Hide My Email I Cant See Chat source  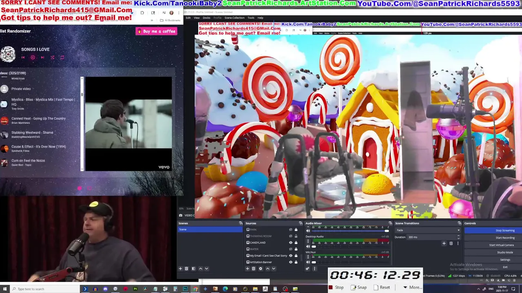click(x=291, y=256)
